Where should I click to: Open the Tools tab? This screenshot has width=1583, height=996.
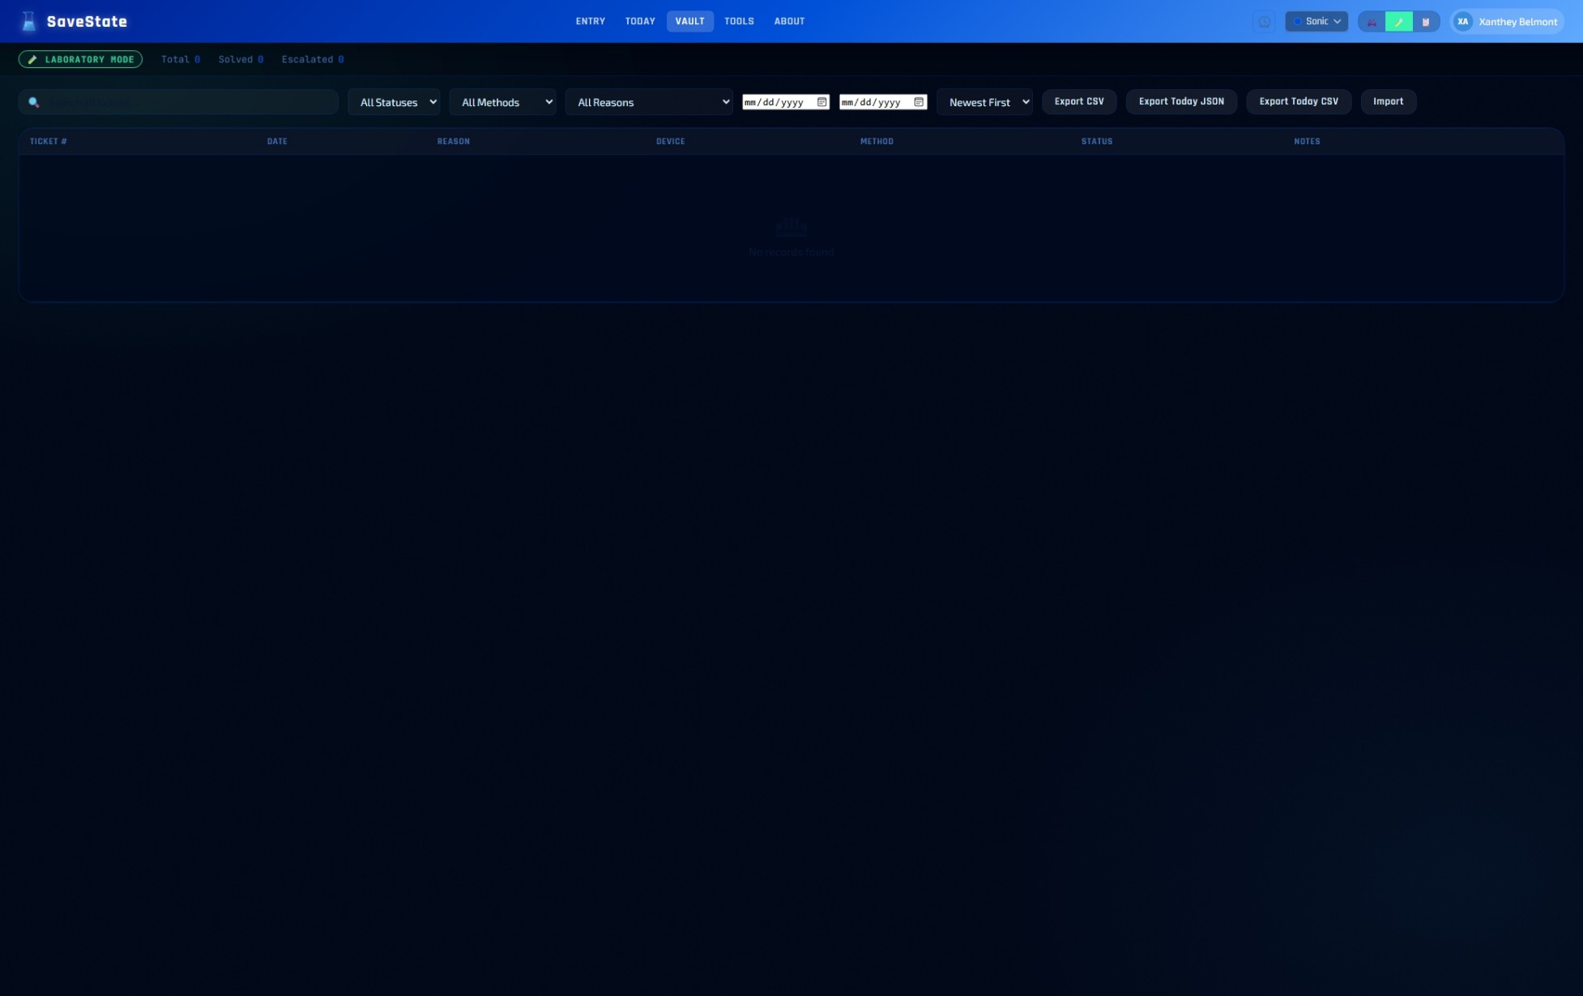coord(738,21)
